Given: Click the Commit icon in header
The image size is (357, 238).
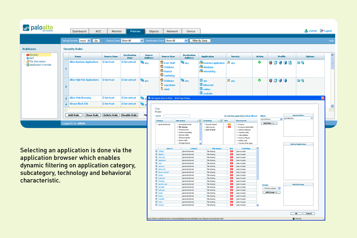Looking at the screenshot, I should click(306, 31).
